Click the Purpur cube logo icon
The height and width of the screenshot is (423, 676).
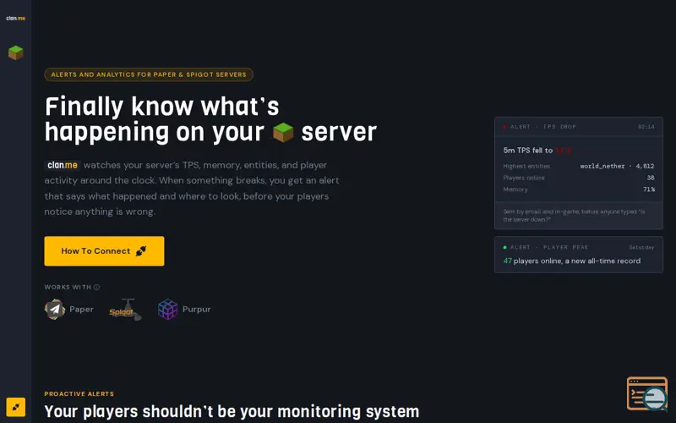coord(167,309)
